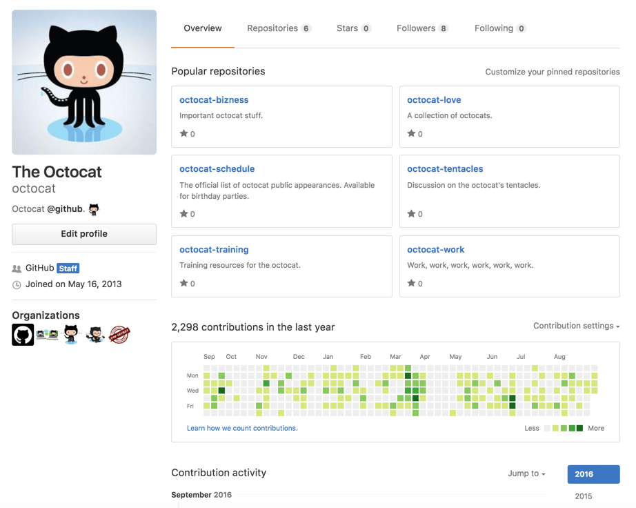Screen dimensions: 636x508
Task: Click the @github mention in bio
Action: (x=66, y=209)
